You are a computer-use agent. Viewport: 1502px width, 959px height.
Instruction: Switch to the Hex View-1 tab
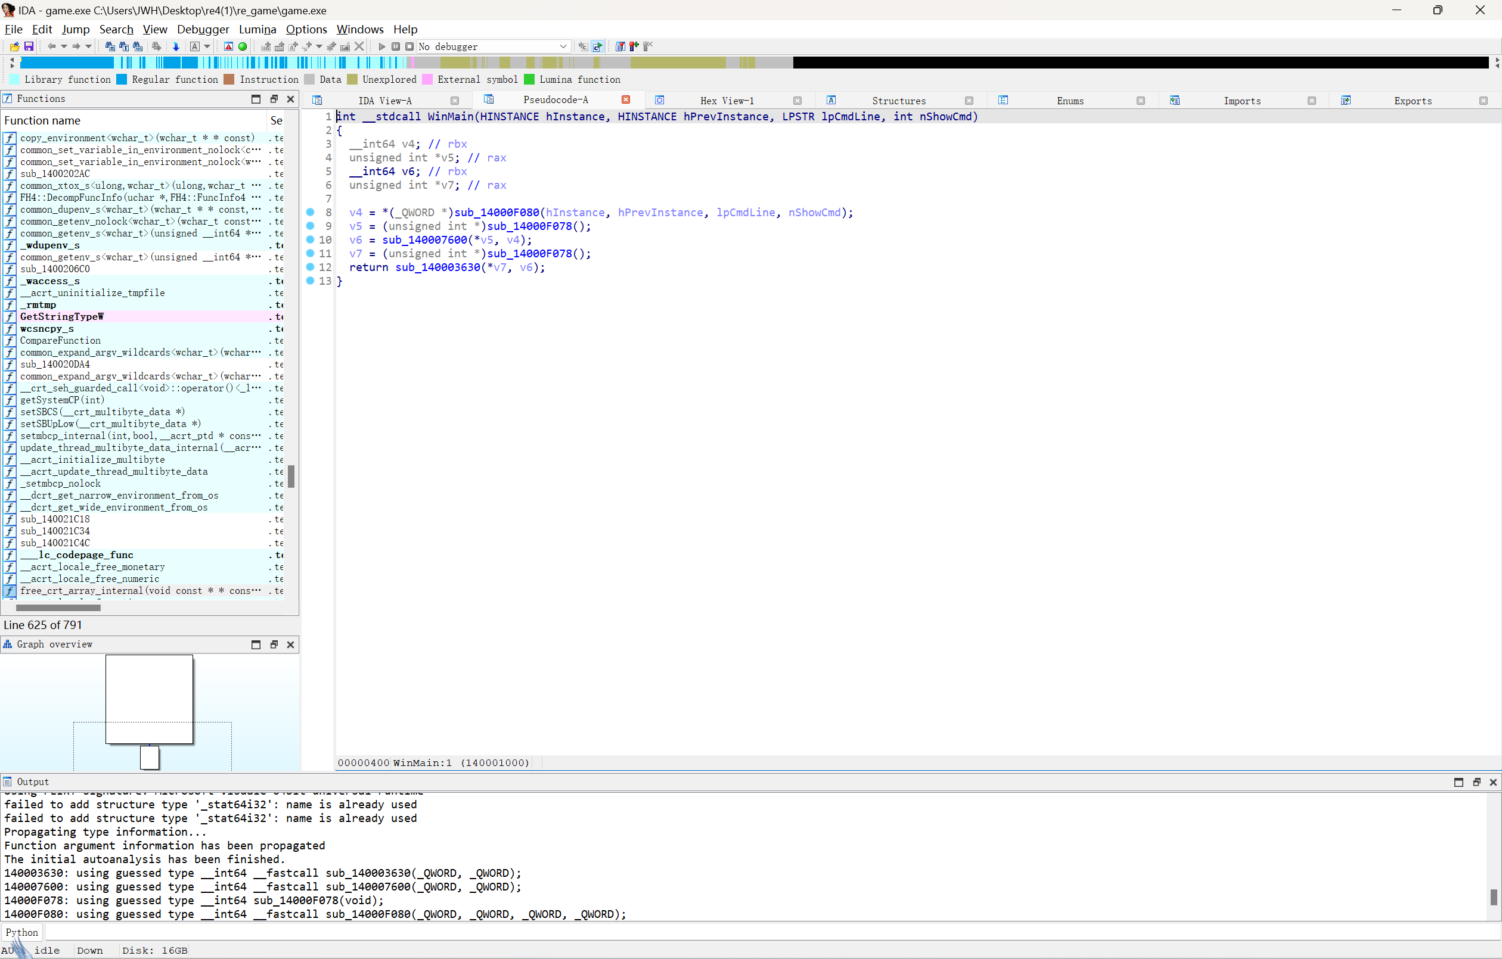[727, 101]
